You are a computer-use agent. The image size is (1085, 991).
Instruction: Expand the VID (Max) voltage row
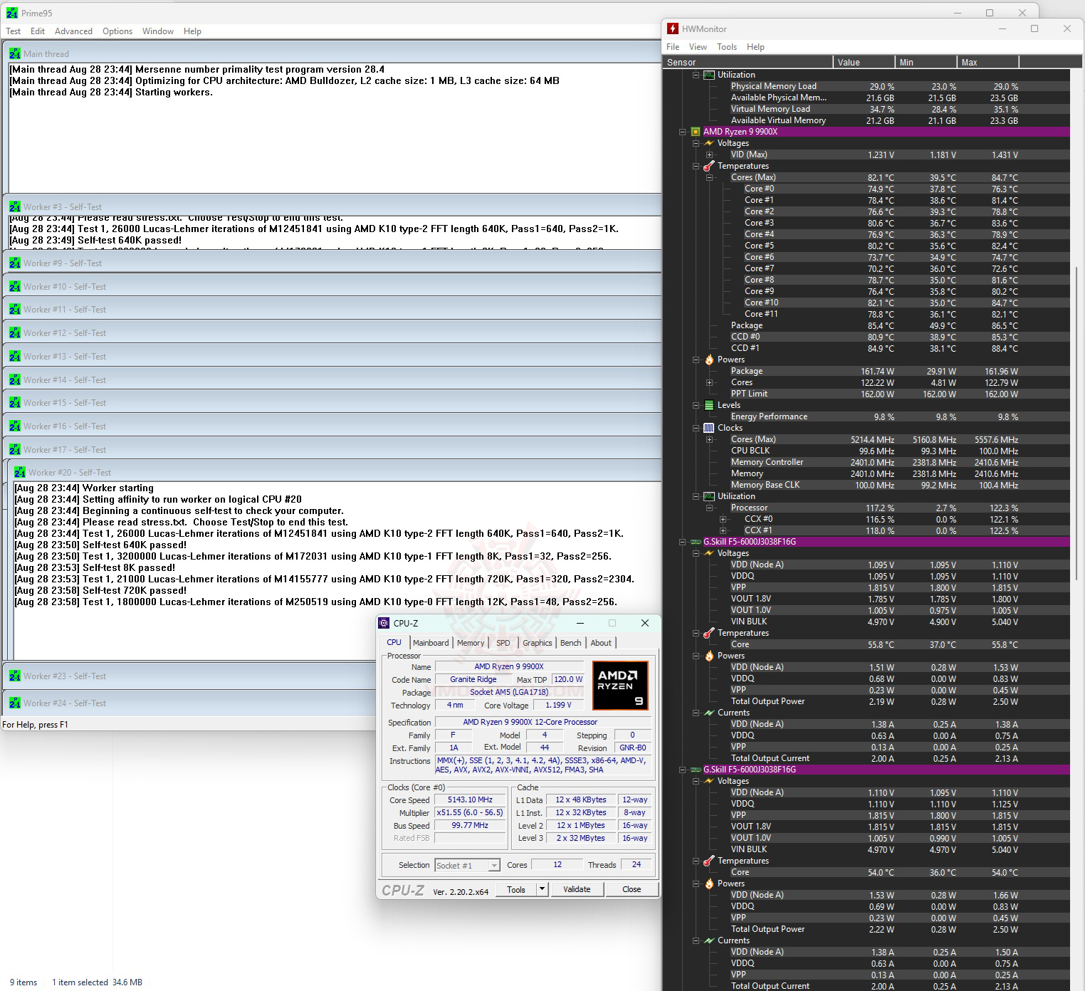[x=710, y=154]
